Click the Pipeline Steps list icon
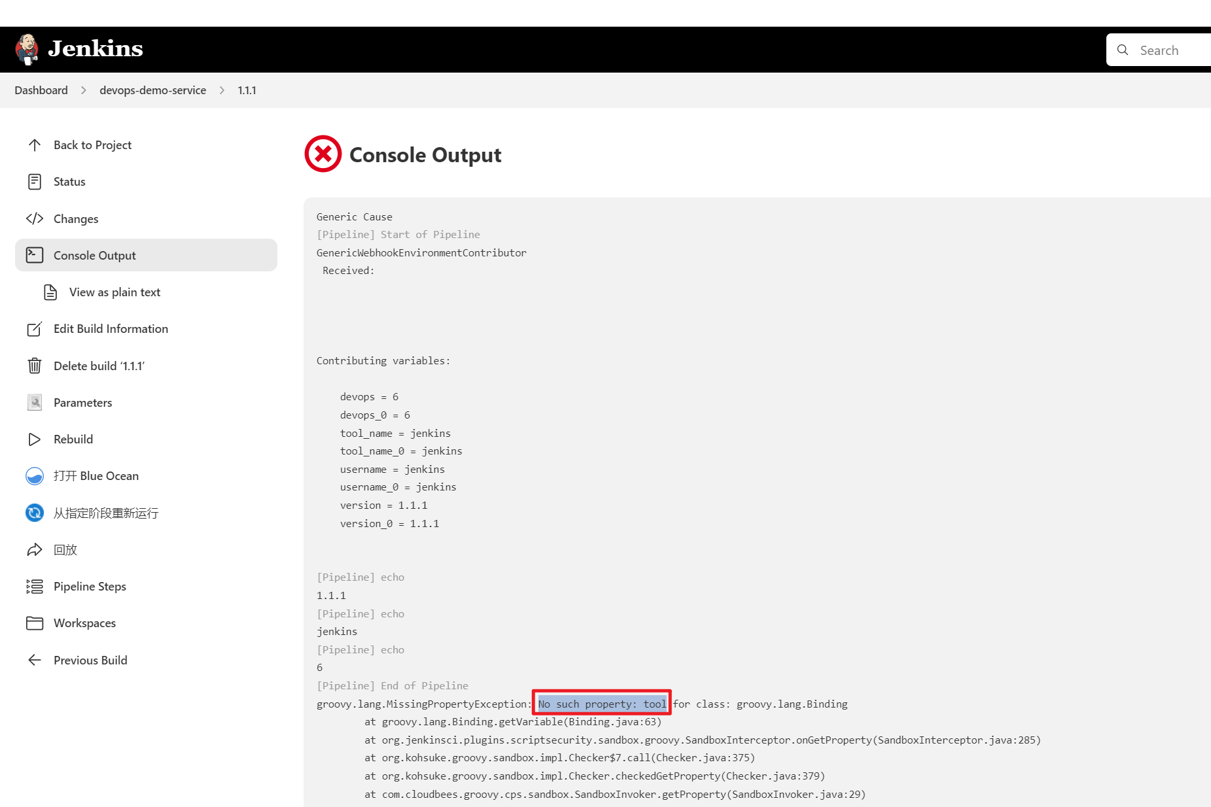This screenshot has height=807, width=1211. click(35, 587)
